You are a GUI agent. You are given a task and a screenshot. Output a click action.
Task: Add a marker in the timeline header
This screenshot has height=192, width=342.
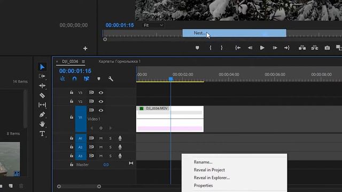point(99,78)
